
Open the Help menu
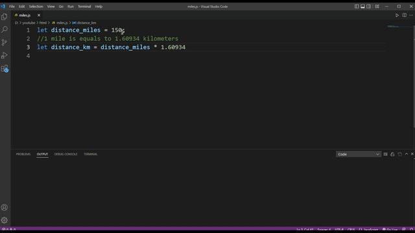pyautogui.click(x=99, y=6)
